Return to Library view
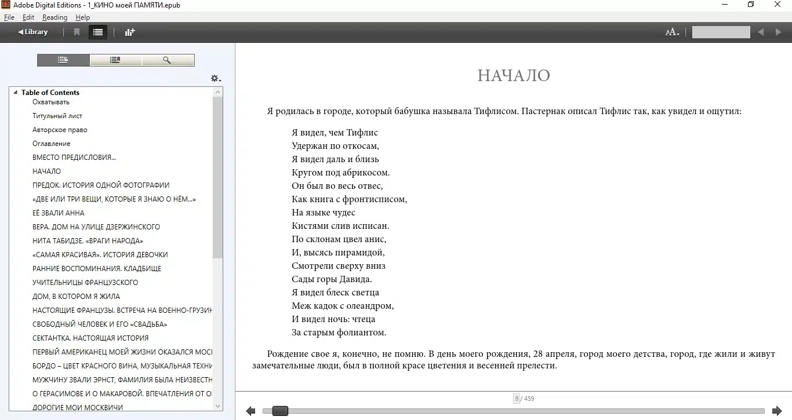Screen dimensions: 792x420 click(x=32, y=32)
